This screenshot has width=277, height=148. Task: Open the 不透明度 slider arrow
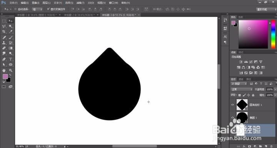coord(275,89)
